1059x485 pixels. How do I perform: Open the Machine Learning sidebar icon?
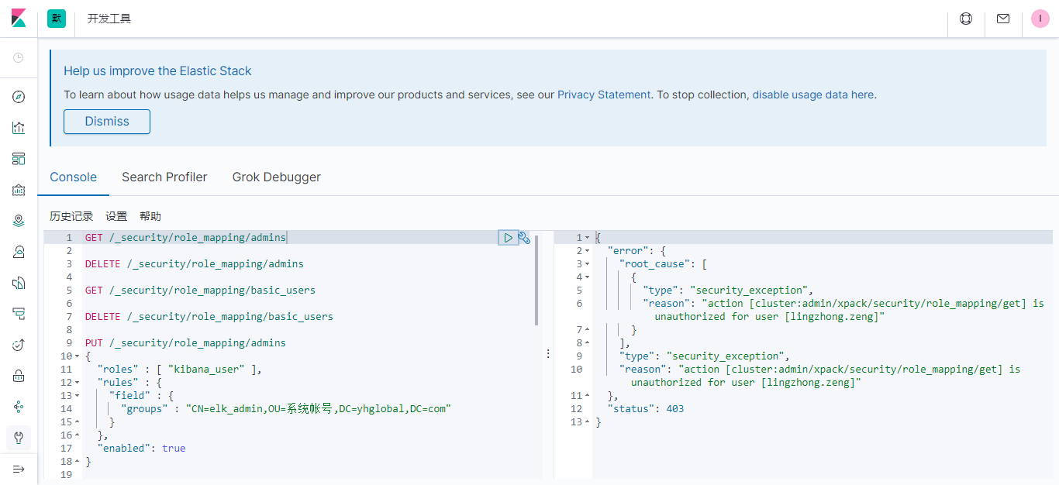coord(19,252)
